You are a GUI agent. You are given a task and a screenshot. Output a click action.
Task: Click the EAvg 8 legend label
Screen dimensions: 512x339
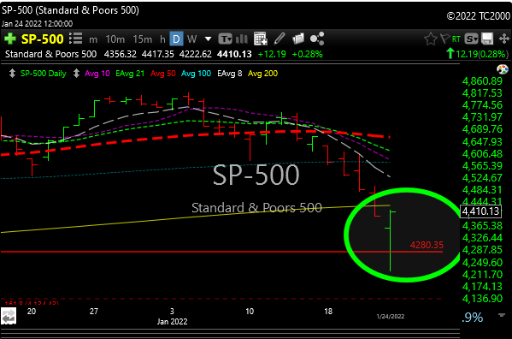pyautogui.click(x=230, y=74)
